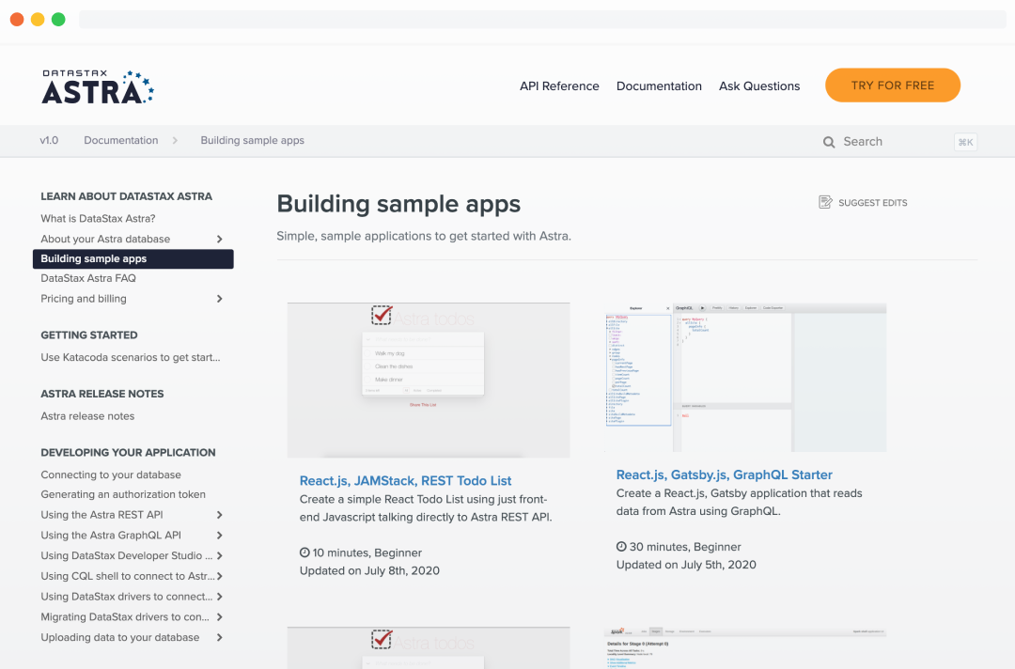This screenshot has height=669, width=1015.
Task: Click the search magnifier icon
Action: point(829,142)
